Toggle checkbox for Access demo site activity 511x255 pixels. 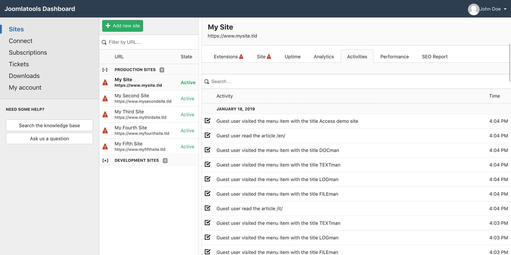(x=207, y=121)
